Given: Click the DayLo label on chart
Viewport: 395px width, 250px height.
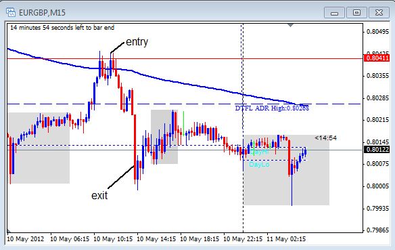Looking at the screenshot, I should pos(259,165).
